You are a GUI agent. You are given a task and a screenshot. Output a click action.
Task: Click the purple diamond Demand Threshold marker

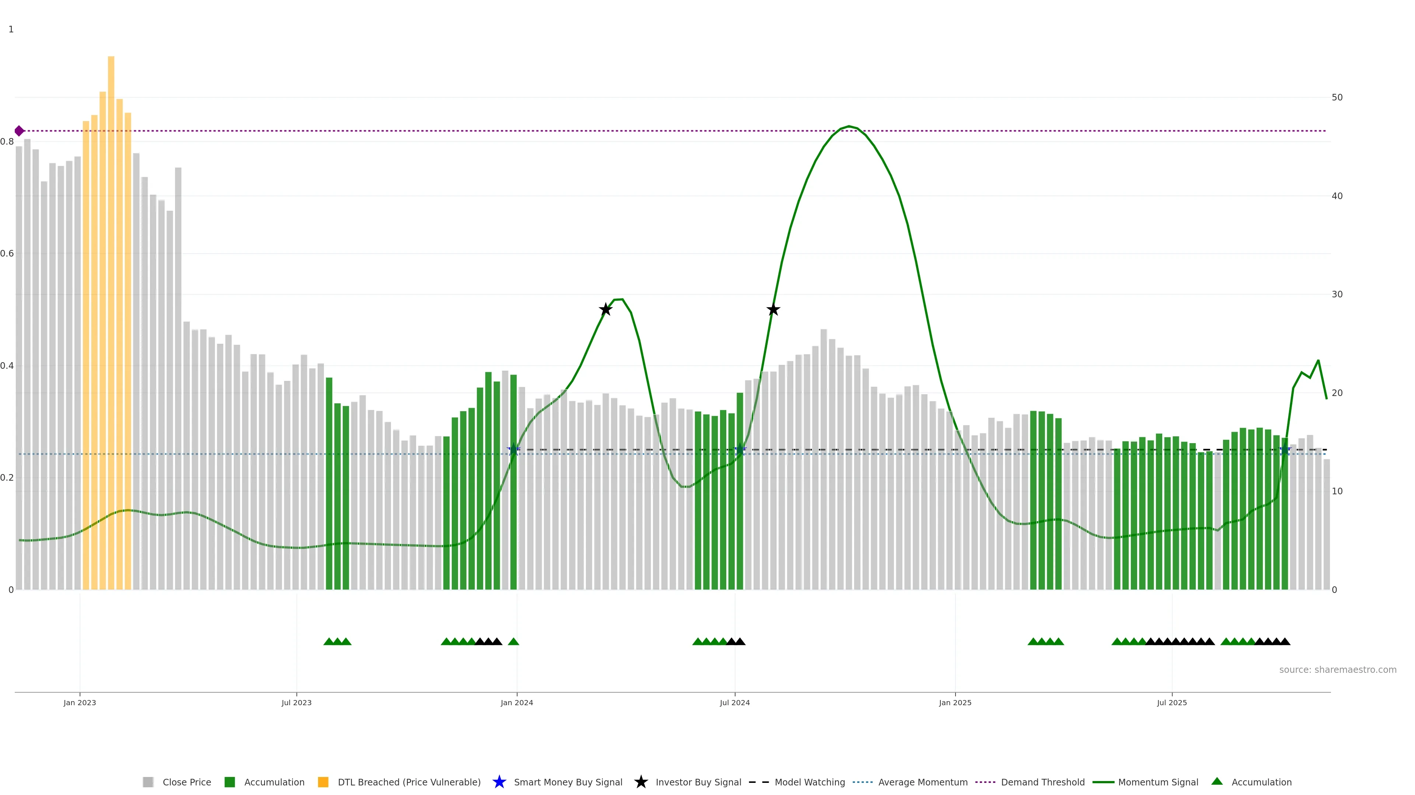19,131
